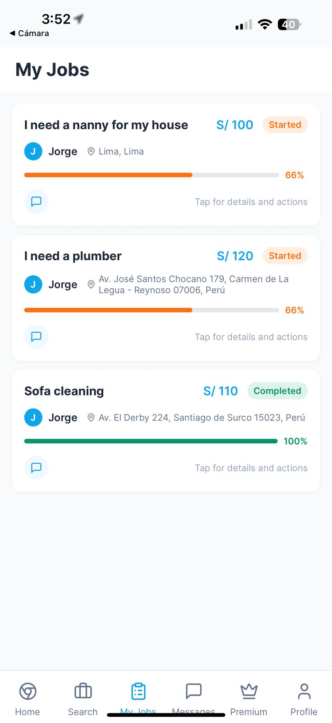
Task: Tap location pin beside Lima, Lima
Action: [91, 151]
